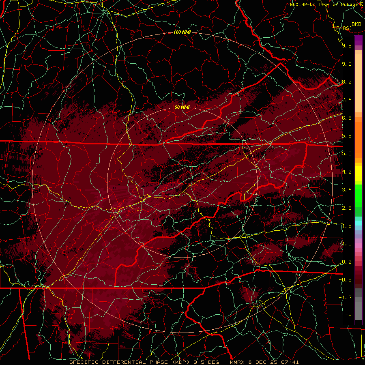Click the 2.6 value on the color scale
The height and width of the screenshot is (365, 365).
(x=347, y=208)
